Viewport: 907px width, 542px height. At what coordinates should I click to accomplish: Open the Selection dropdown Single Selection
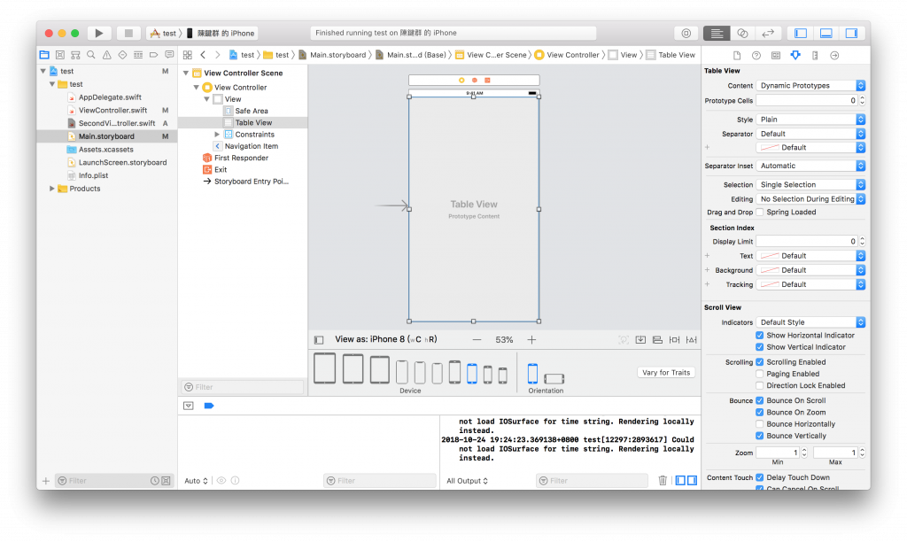point(810,184)
